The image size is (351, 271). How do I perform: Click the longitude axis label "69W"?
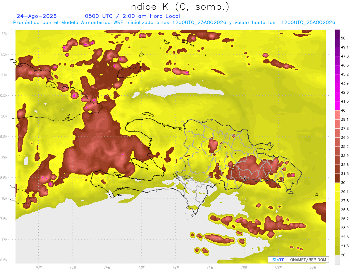pyautogui.click(x=278, y=267)
